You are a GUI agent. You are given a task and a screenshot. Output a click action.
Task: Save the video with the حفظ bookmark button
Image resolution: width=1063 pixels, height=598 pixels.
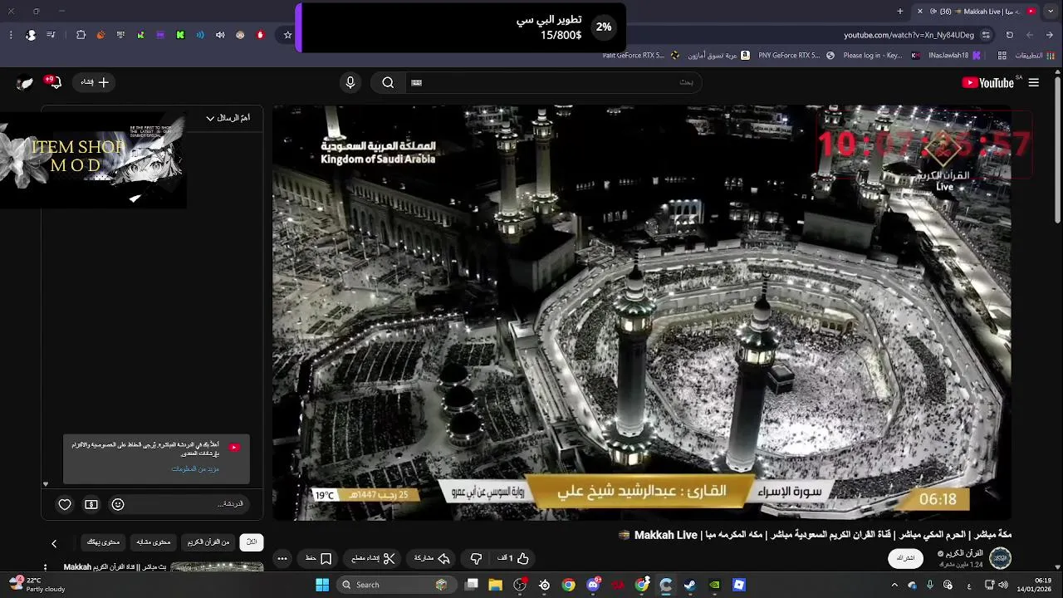319,558
